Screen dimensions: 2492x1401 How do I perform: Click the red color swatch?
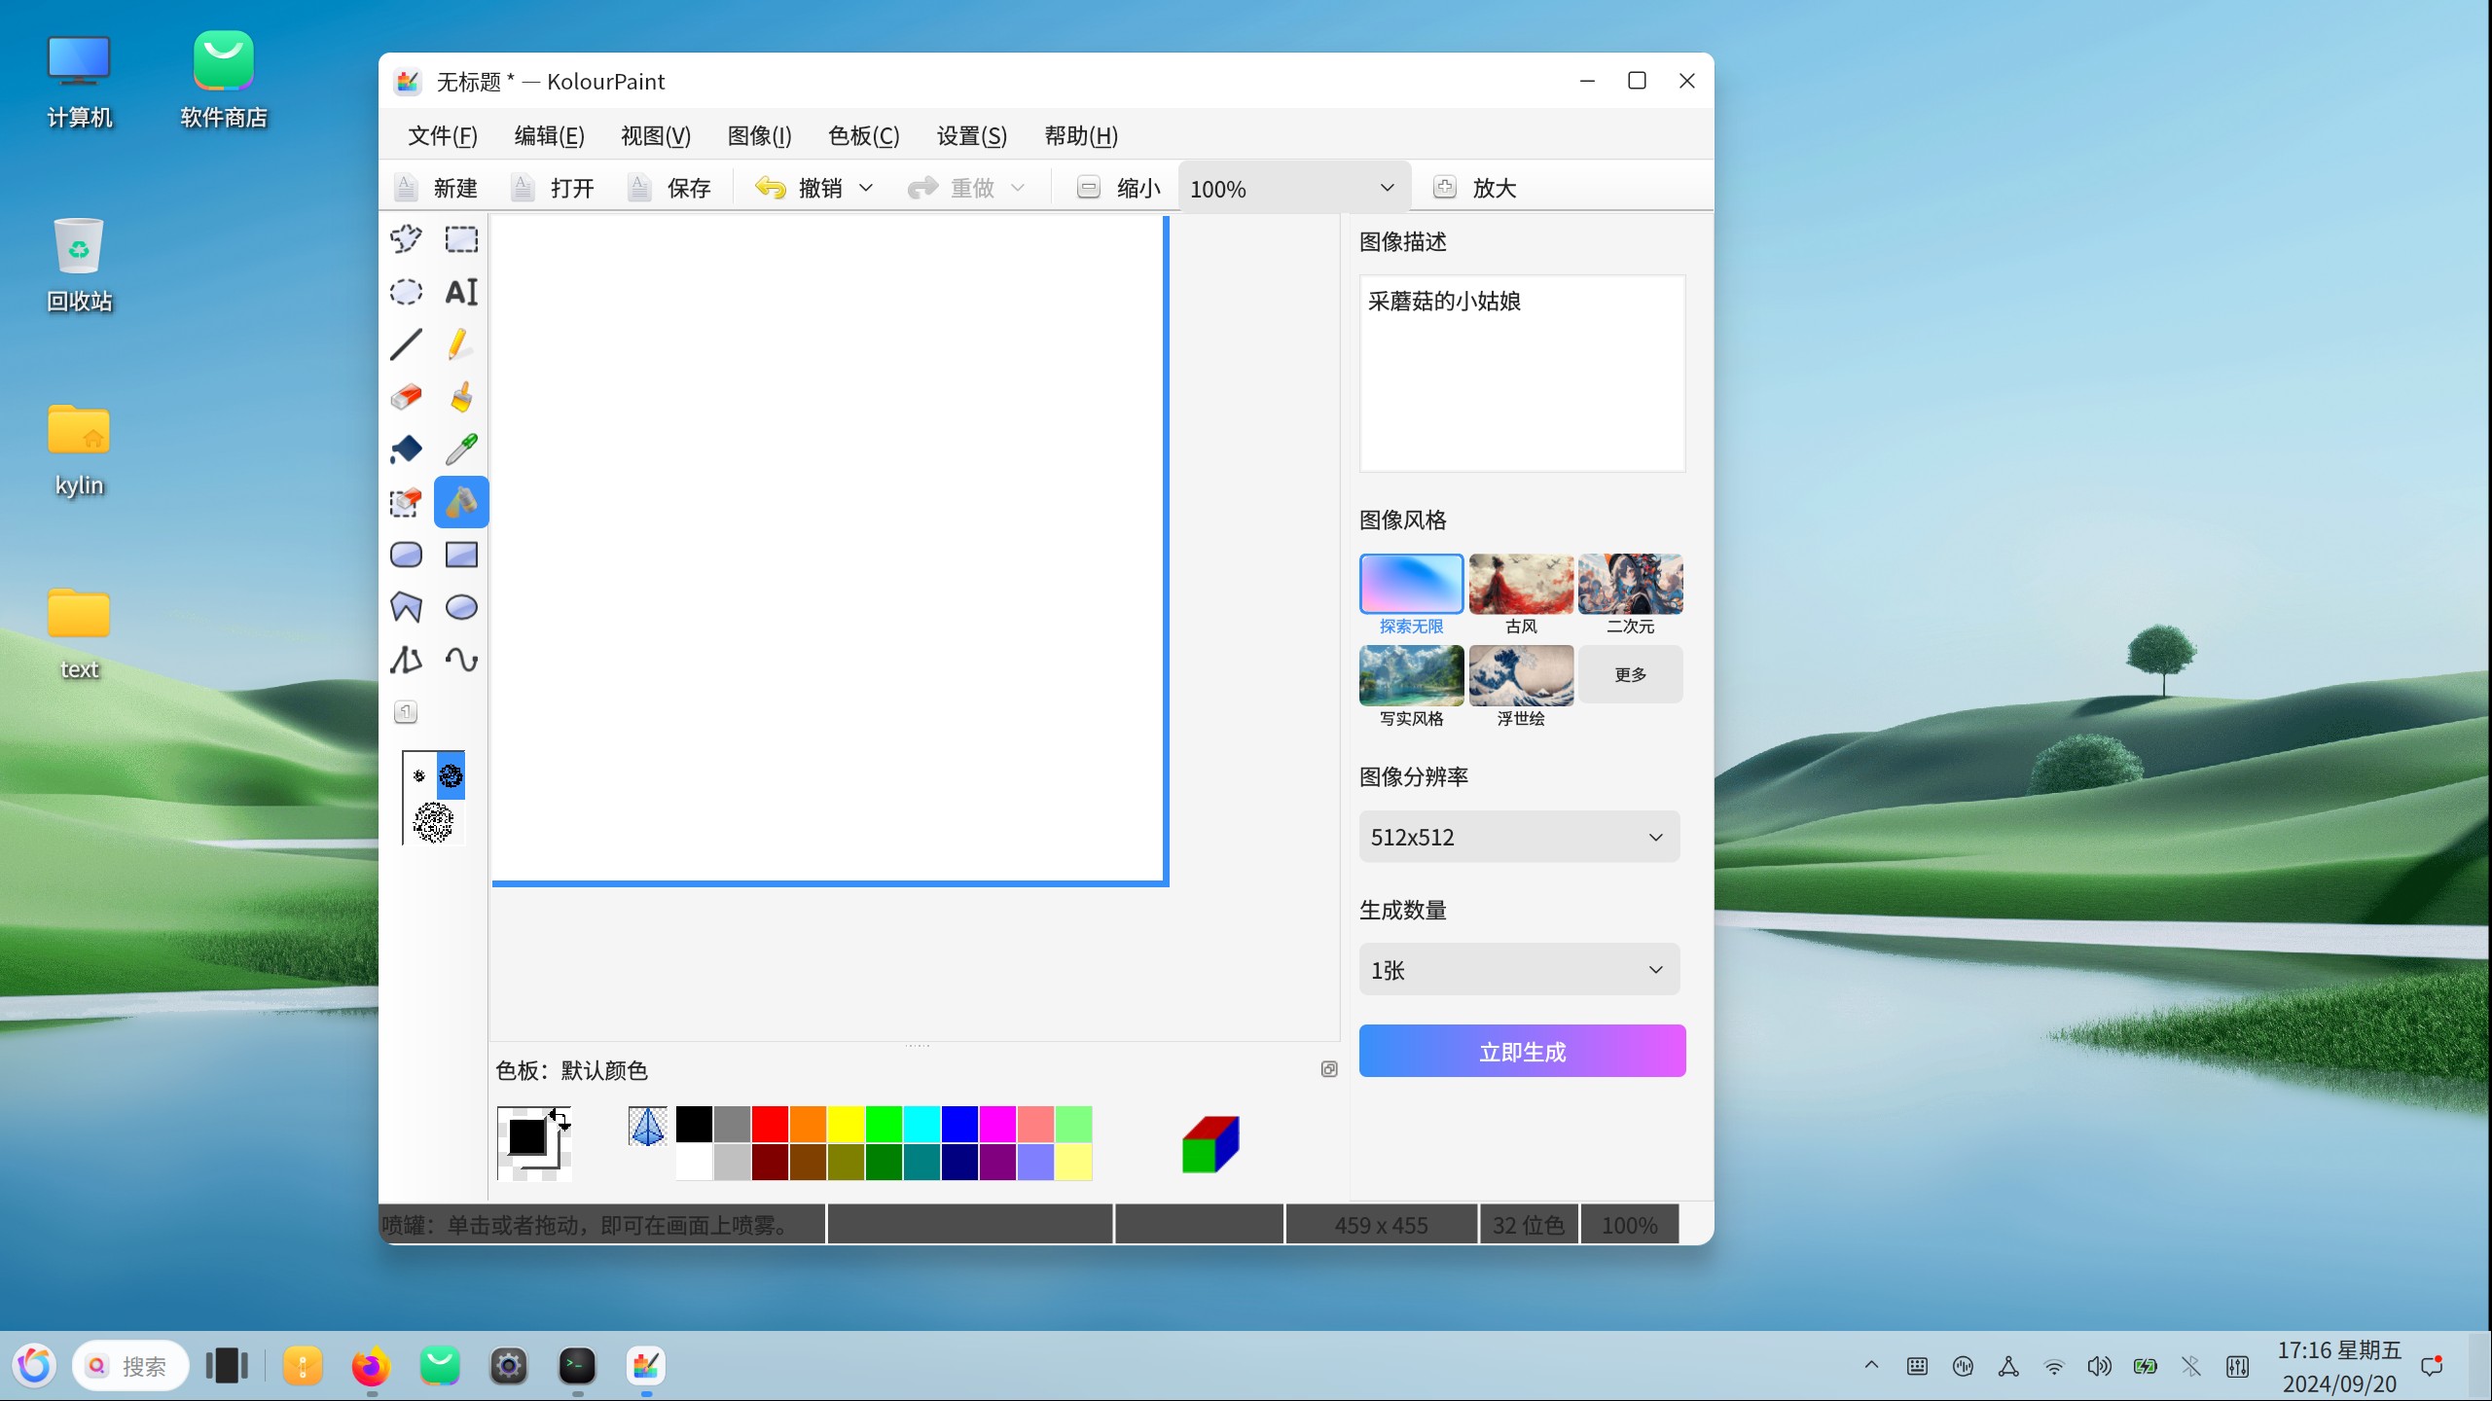770,1125
